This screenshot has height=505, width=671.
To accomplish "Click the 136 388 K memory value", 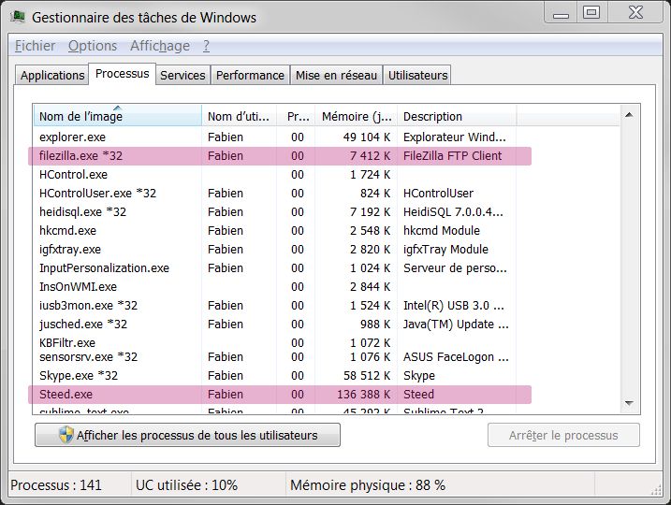I will [364, 395].
